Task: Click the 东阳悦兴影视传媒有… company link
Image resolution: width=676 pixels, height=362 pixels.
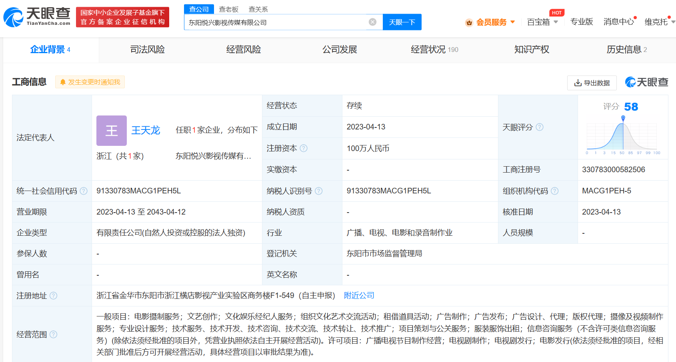Action: tap(214, 156)
